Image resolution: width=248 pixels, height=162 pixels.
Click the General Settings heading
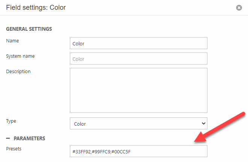pos(29,29)
